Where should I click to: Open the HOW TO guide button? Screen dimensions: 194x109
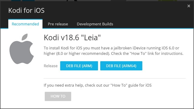(58, 96)
